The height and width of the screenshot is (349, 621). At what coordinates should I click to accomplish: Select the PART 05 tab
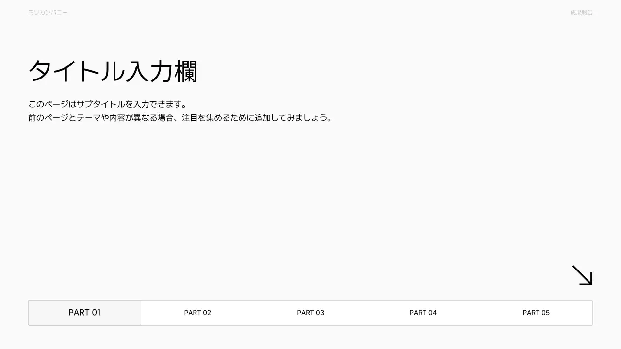pos(536,313)
